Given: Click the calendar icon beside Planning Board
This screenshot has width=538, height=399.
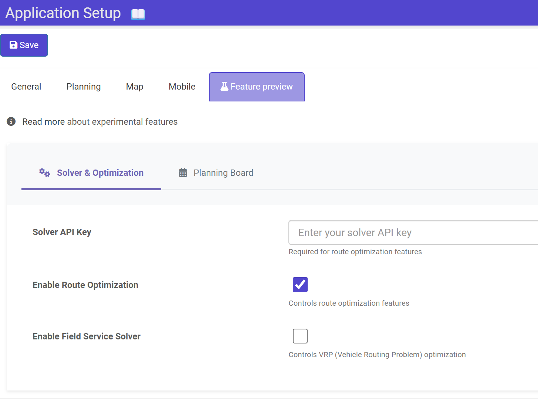Looking at the screenshot, I should [183, 172].
